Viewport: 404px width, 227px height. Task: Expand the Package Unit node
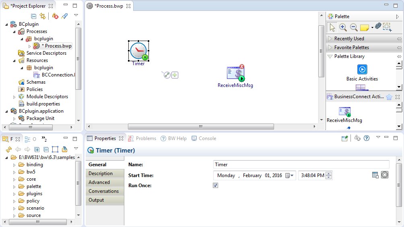coord(14,118)
